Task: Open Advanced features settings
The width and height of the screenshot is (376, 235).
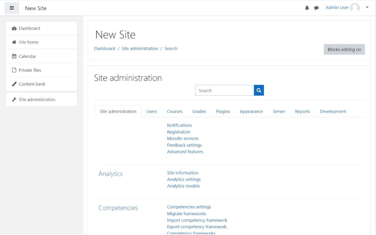Action: click(x=185, y=152)
